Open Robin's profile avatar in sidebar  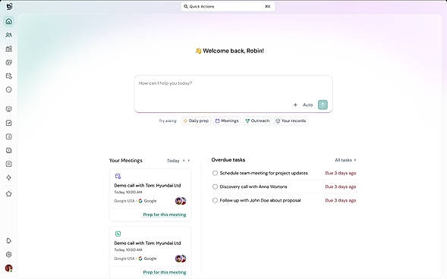[9, 268]
